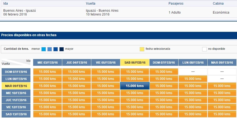Image resolution: width=237 pixels, height=118 pixels.
Task: Choose depart VIE 05, return MIE 10 fare
Action: 106,93
